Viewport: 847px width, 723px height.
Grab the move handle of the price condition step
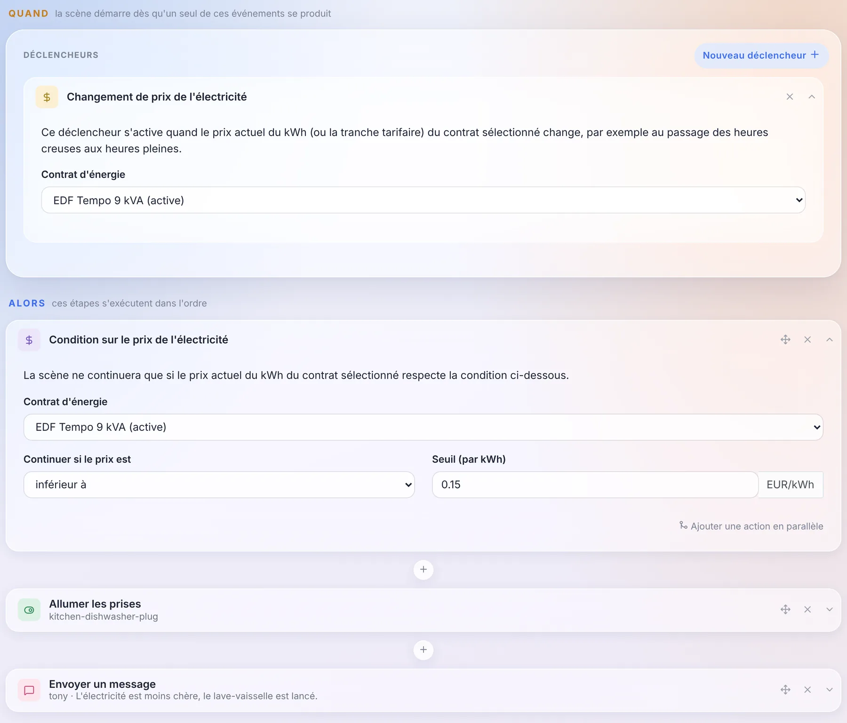[x=785, y=340]
